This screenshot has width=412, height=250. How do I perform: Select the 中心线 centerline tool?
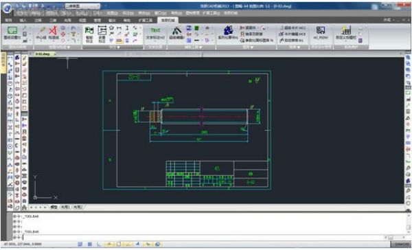coord(41,33)
